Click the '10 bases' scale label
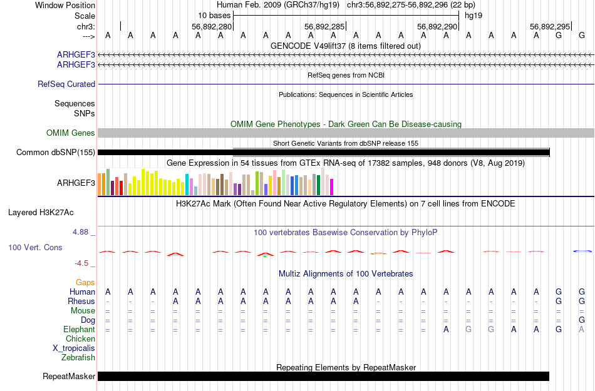The width and height of the screenshot is (595, 391). 214,16
